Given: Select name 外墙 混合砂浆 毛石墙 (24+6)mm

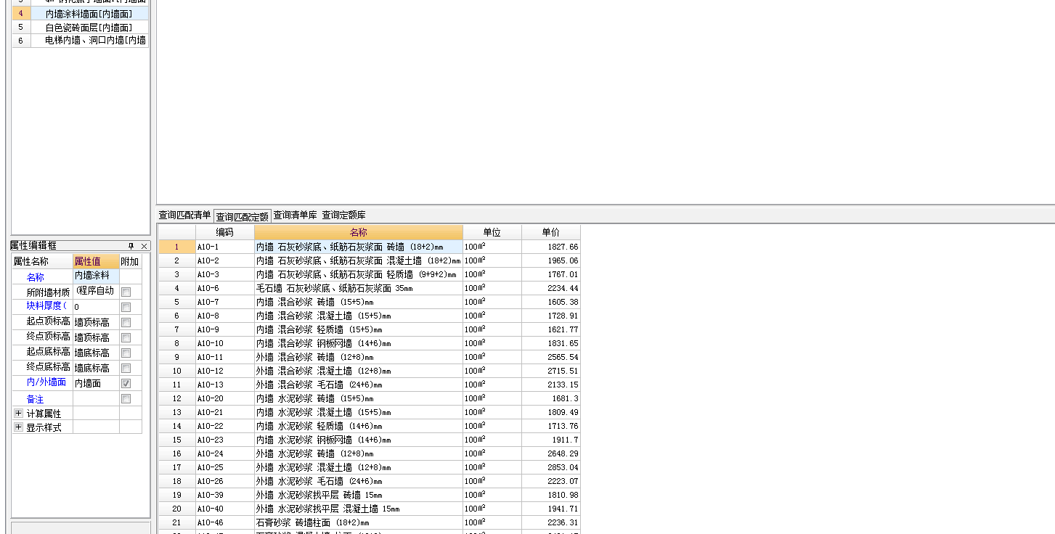Looking at the screenshot, I should point(359,385).
